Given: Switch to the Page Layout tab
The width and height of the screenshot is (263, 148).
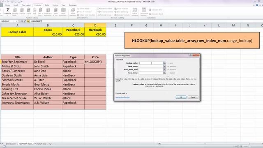Looking at the screenshot, I should coord(26,5).
